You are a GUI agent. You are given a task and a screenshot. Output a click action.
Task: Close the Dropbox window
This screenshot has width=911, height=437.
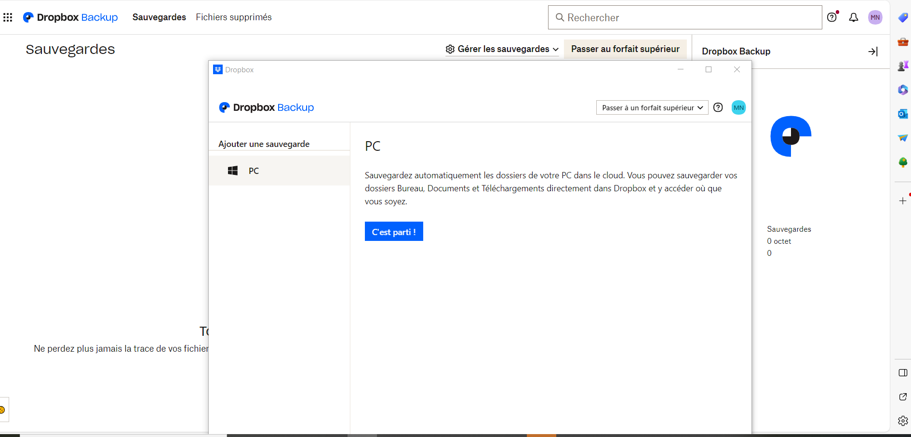[737, 69]
